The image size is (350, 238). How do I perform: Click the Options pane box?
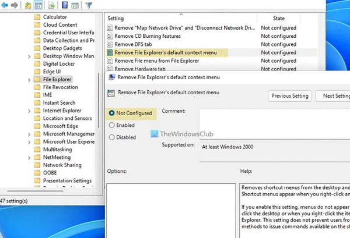[171, 211]
